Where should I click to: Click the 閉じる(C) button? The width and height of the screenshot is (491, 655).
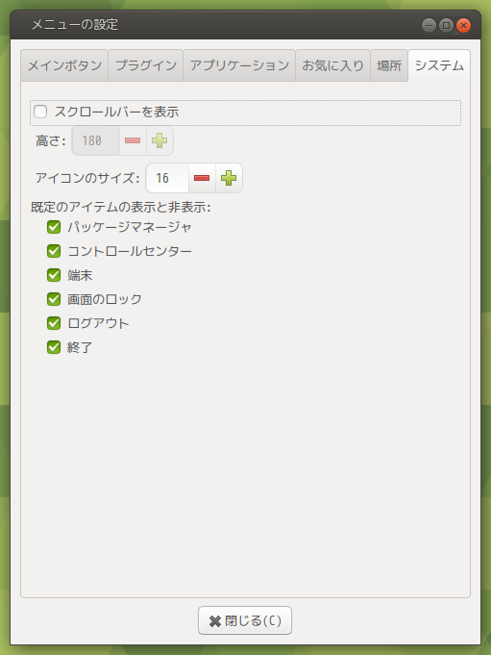coord(245,620)
